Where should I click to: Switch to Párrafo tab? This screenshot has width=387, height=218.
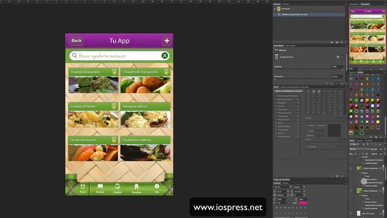pyautogui.click(x=285, y=183)
